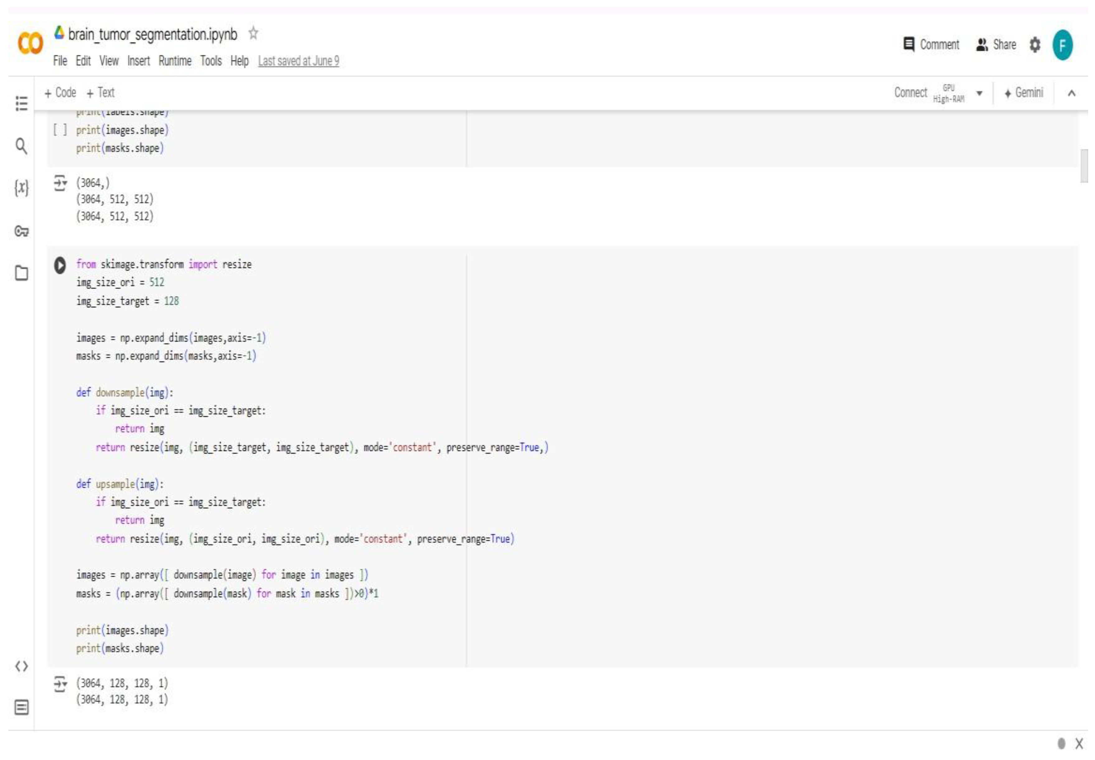This screenshot has height=760, width=1095.
Task: Run the skimage resize code cell
Action: 59,265
